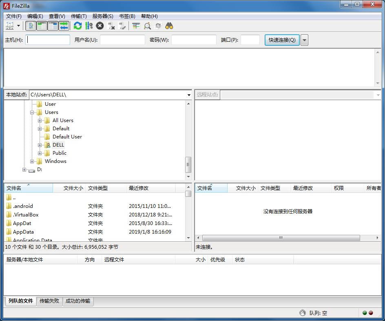Screen dimensions: 385x321
Task: Open the Site Manager dropdown arrow
Action: 18,26
